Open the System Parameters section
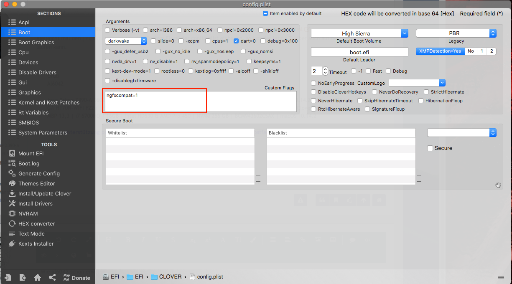The image size is (512, 284). 43,132
